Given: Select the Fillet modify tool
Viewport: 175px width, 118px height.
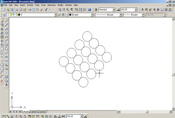Looking at the screenshot, I should pyautogui.click(x=2, y=77).
